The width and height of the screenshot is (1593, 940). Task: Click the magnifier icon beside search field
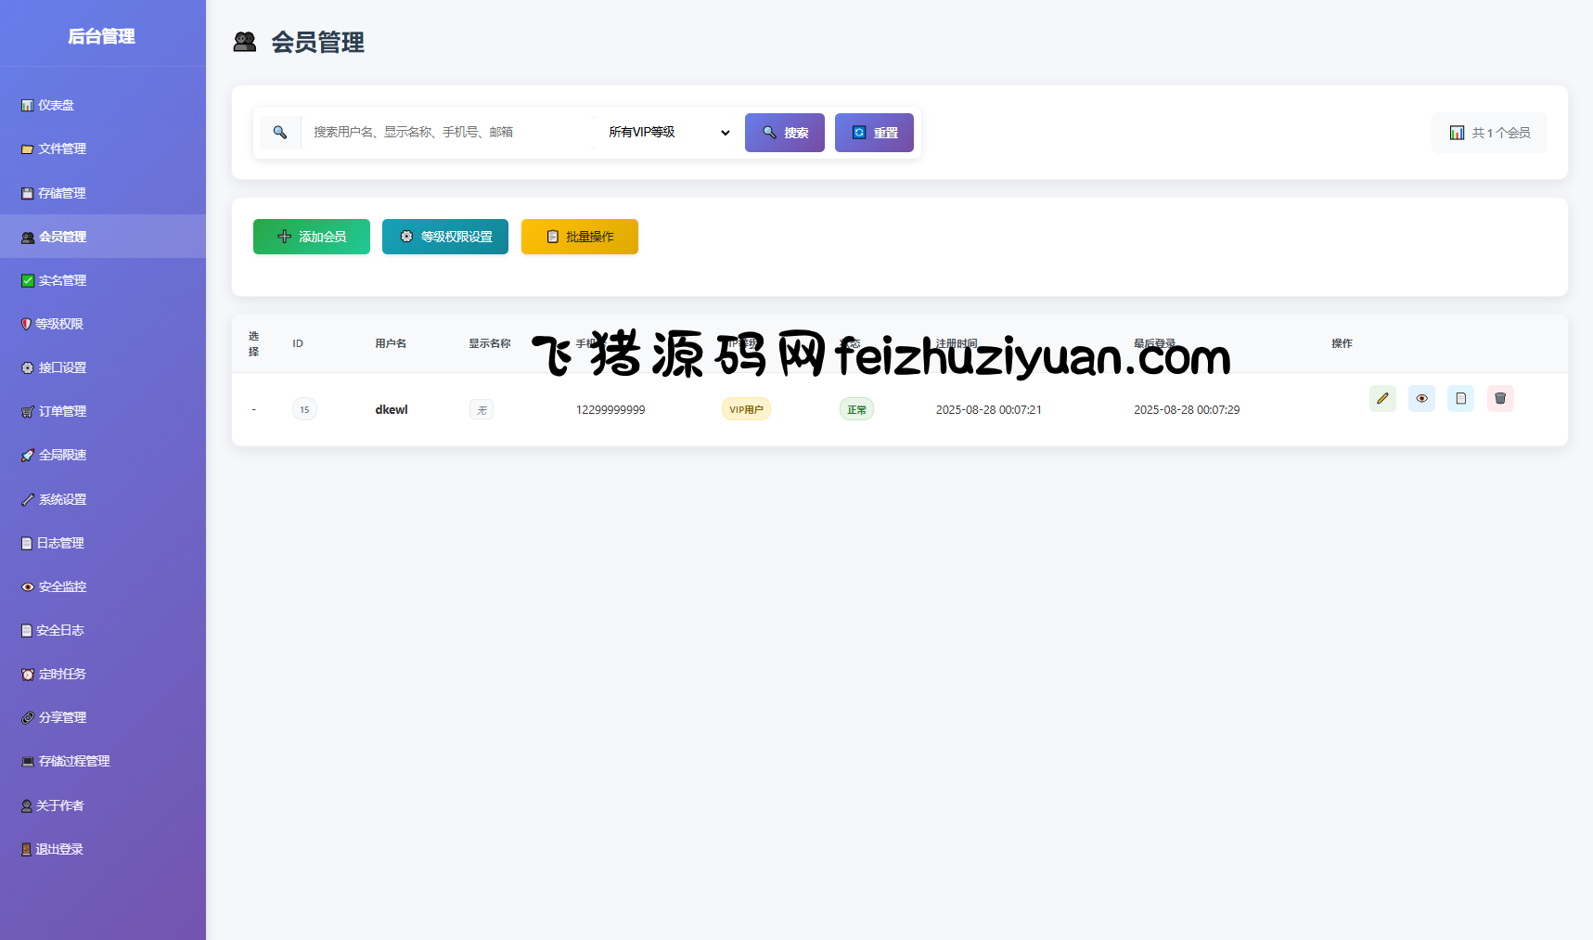coord(279,133)
